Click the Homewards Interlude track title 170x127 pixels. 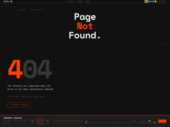click(x=13, y=118)
